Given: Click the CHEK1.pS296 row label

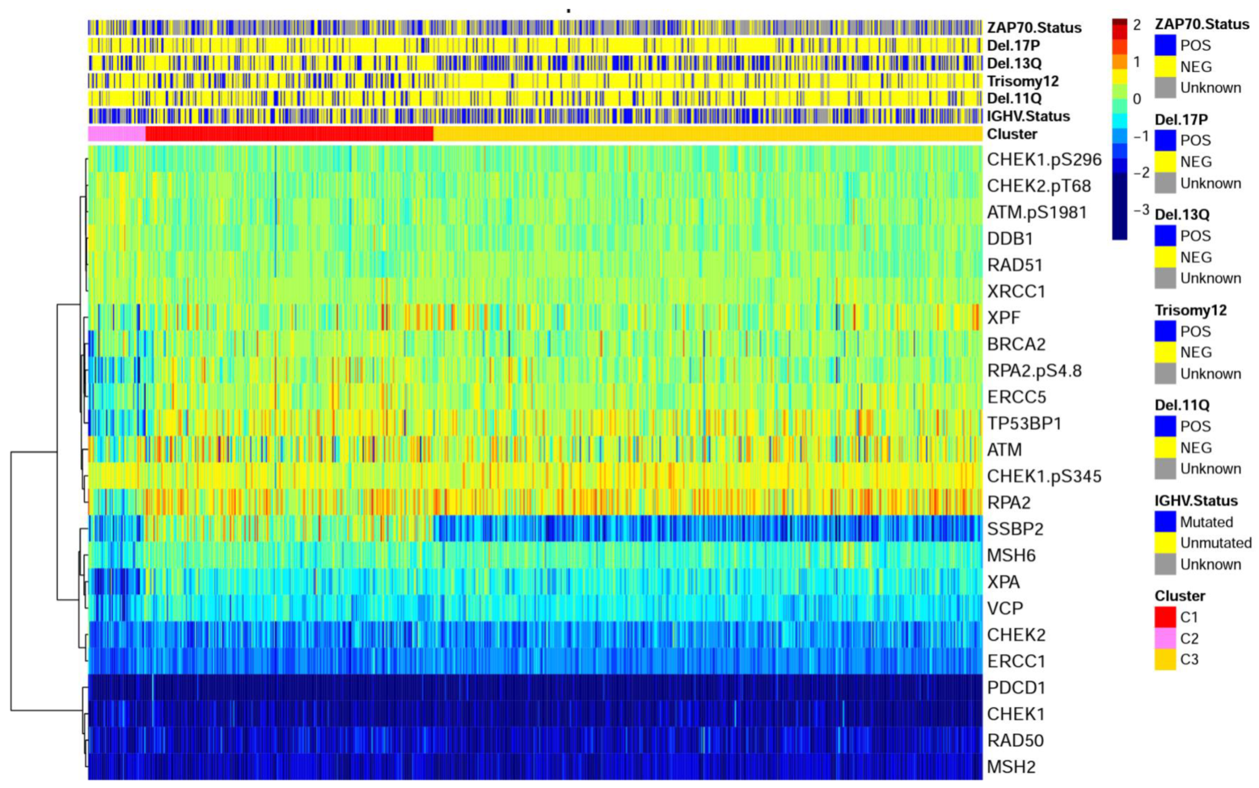Looking at the screenshot, I should (1044, 160).
